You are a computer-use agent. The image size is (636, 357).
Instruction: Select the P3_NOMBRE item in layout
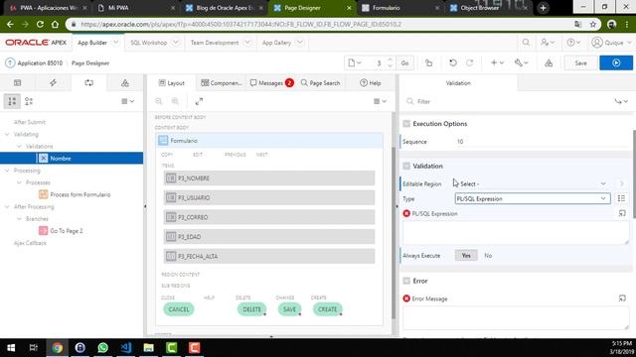point(269,178)
